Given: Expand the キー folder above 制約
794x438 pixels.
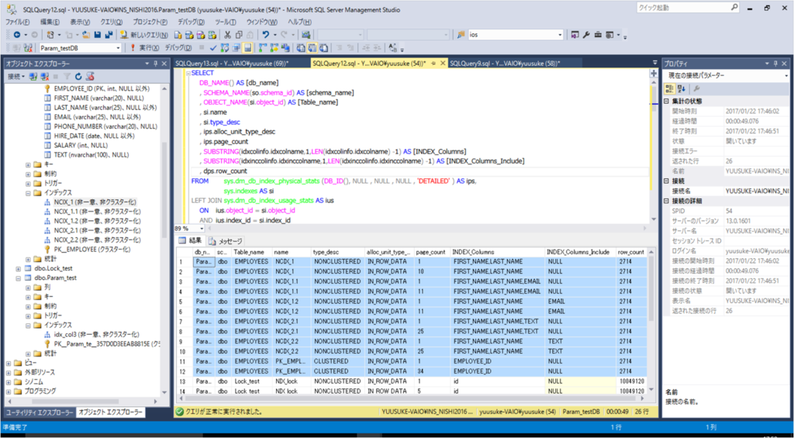Looking at the screenshot, I should (29, 164).
